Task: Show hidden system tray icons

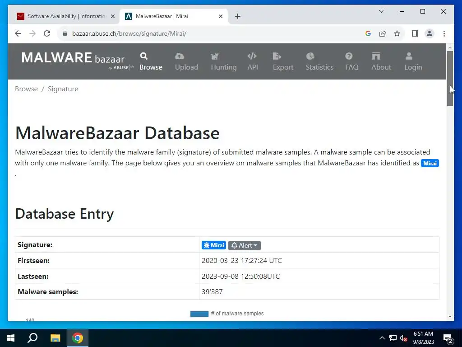Action: [x=382, y=338]
